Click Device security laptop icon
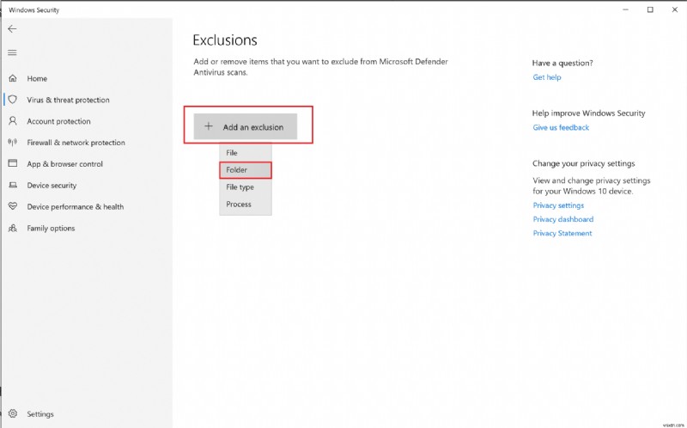 [13, 185]
